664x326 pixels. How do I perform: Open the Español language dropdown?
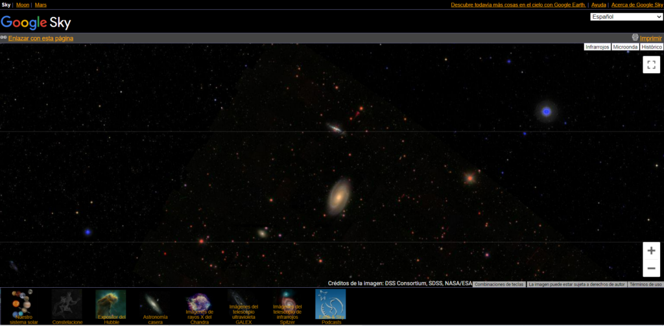626,17
